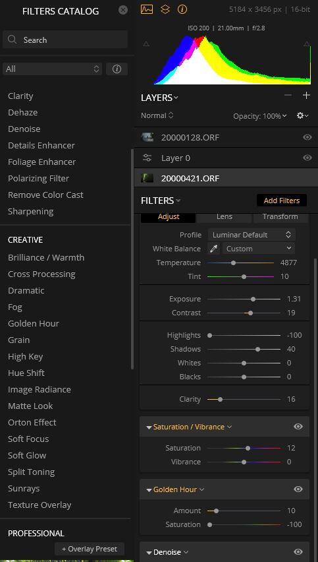The width and height of the screenshot is (318, 562).
Task: Hide Layer 0 visibility
Action: 307,158
